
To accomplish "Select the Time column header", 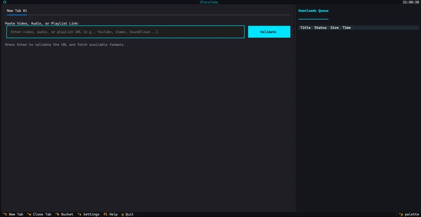I will 346,28.
